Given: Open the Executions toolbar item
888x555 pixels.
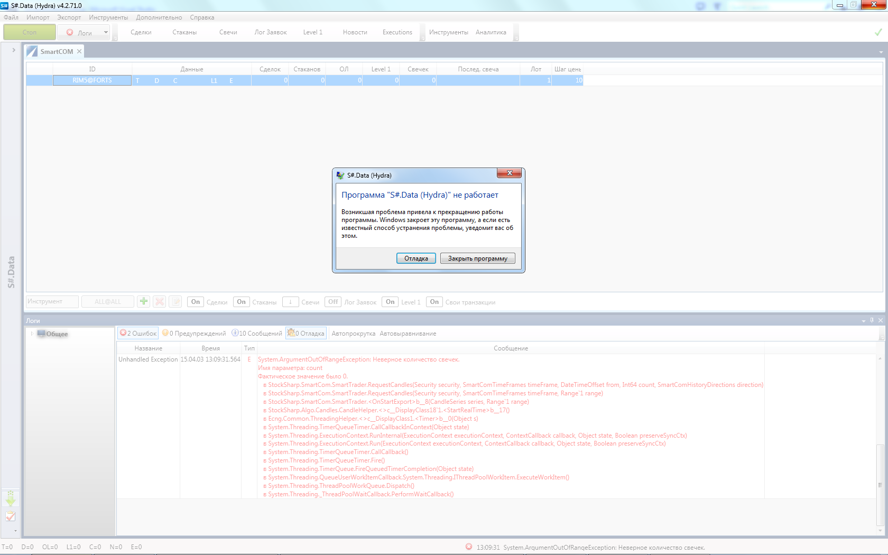Looking at the screenshot, I should tap(397, 32).
